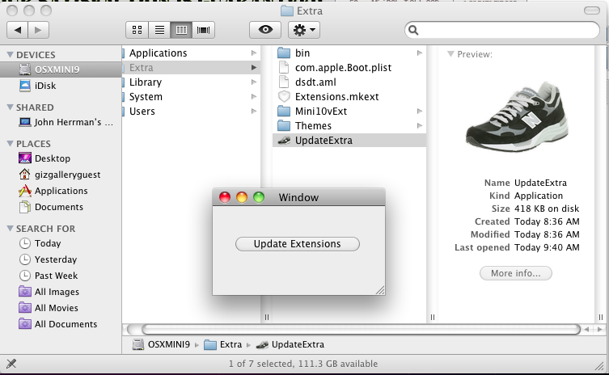Image resolution: width=609 pixels, height=375 pixels.
Task: Click the horizontal scrollbar right arrow
Action: (600, 330)
